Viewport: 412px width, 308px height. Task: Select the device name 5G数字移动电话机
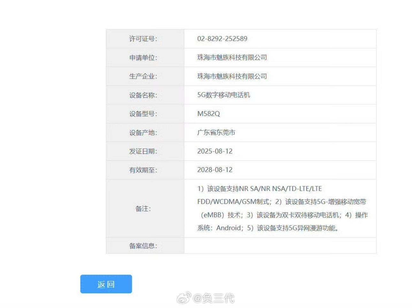(224, 95)
